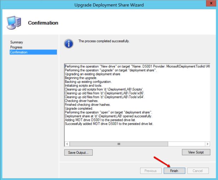The width and height of the screenshot is (218, 180).
Task: Click the horizontal scrollbar thumb of the log
Action: click(119, 144)
